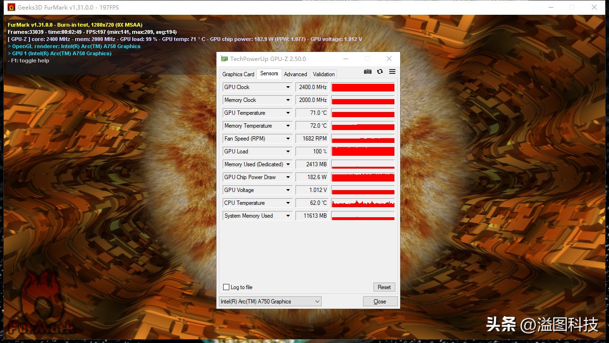This screenshot has width=609, height=343.
Task: Minimize the GPU-Z window
Action: [x=345, y=59]
